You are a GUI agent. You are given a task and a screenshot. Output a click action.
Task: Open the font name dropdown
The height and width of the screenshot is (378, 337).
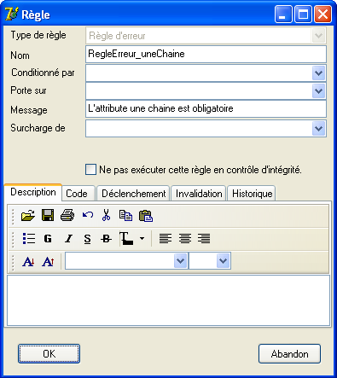(x=180, y=260)
